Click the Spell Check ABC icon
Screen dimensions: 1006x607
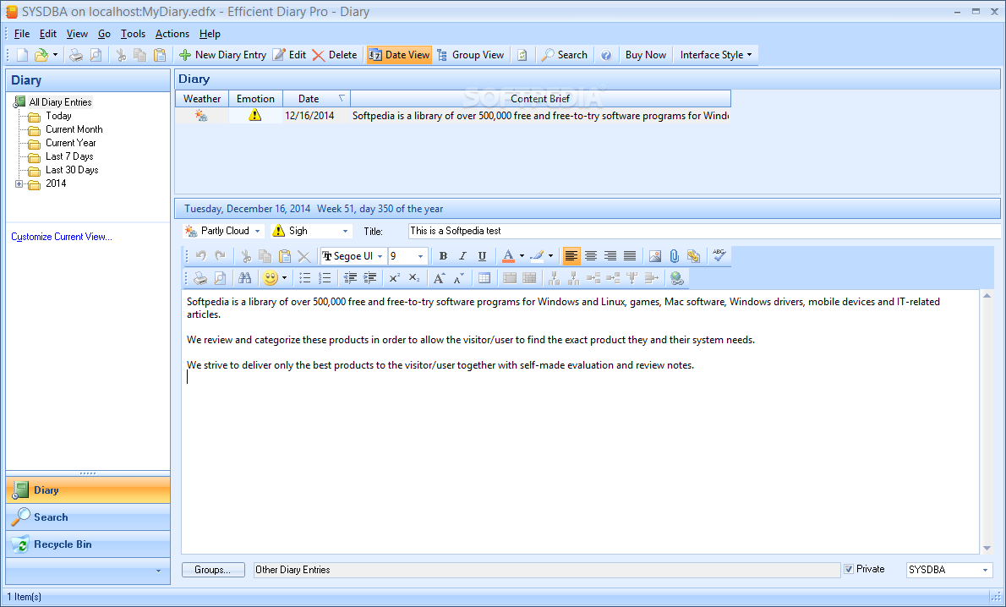(x=719, y=255)
